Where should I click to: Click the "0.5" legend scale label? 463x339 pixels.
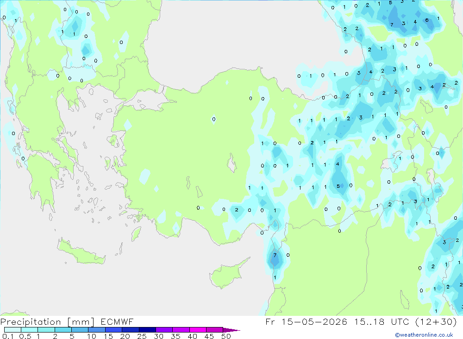pyautogui.click(x=25, y=336)
